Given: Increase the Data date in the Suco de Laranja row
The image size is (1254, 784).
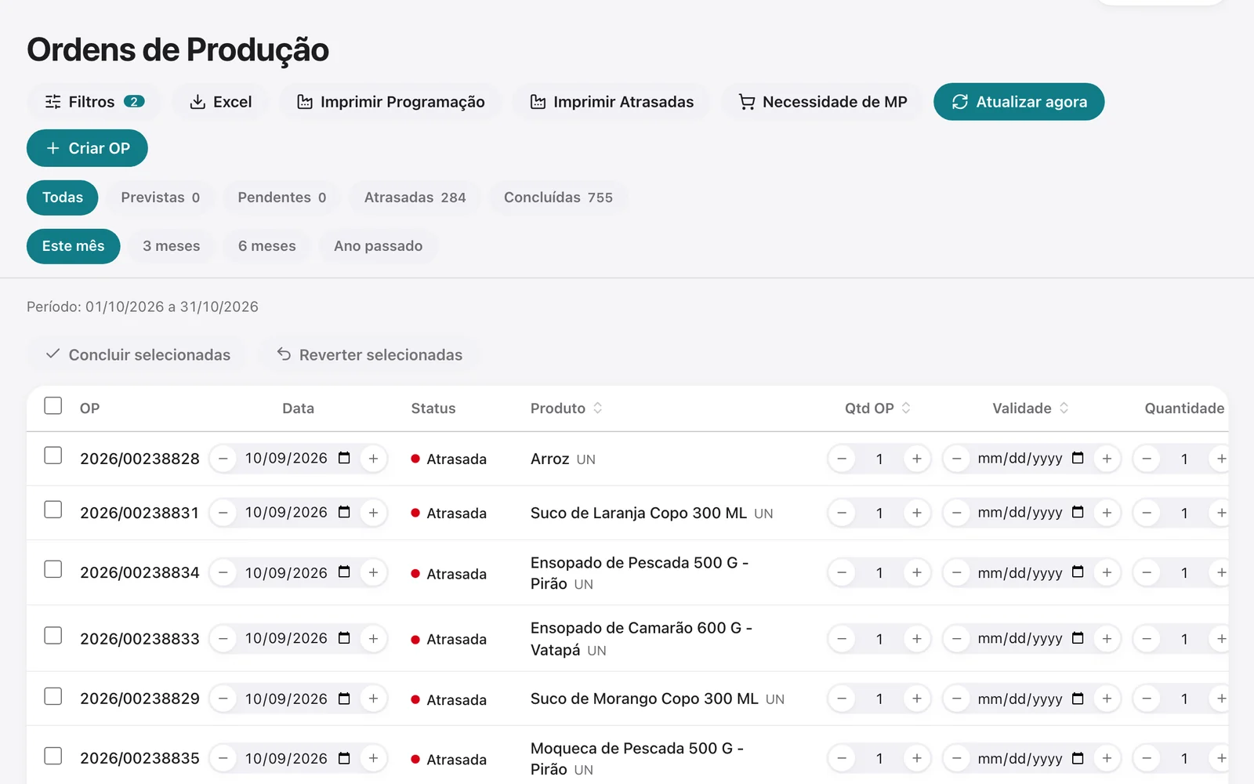Looking at the screenshot, I should point(373,513).
